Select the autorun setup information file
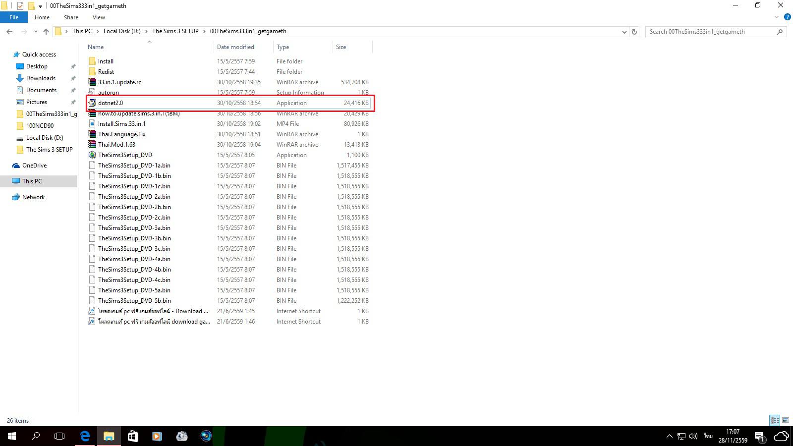This screenshot has width=793, height=446. point(108,93)
